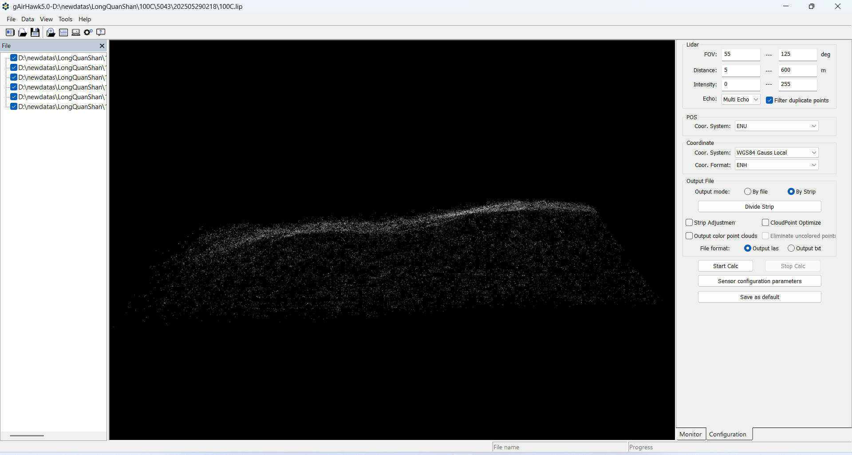This screenshot has width=852, height=455.
Task: Close the File panel
Action: (x=102, y=46)
